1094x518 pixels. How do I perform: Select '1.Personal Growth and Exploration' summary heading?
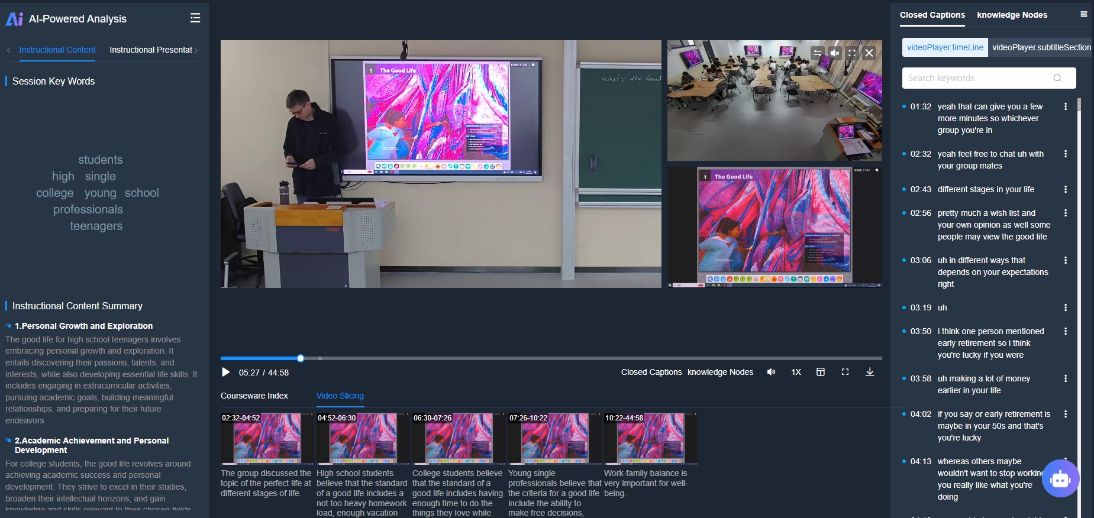tap(83, 326)
